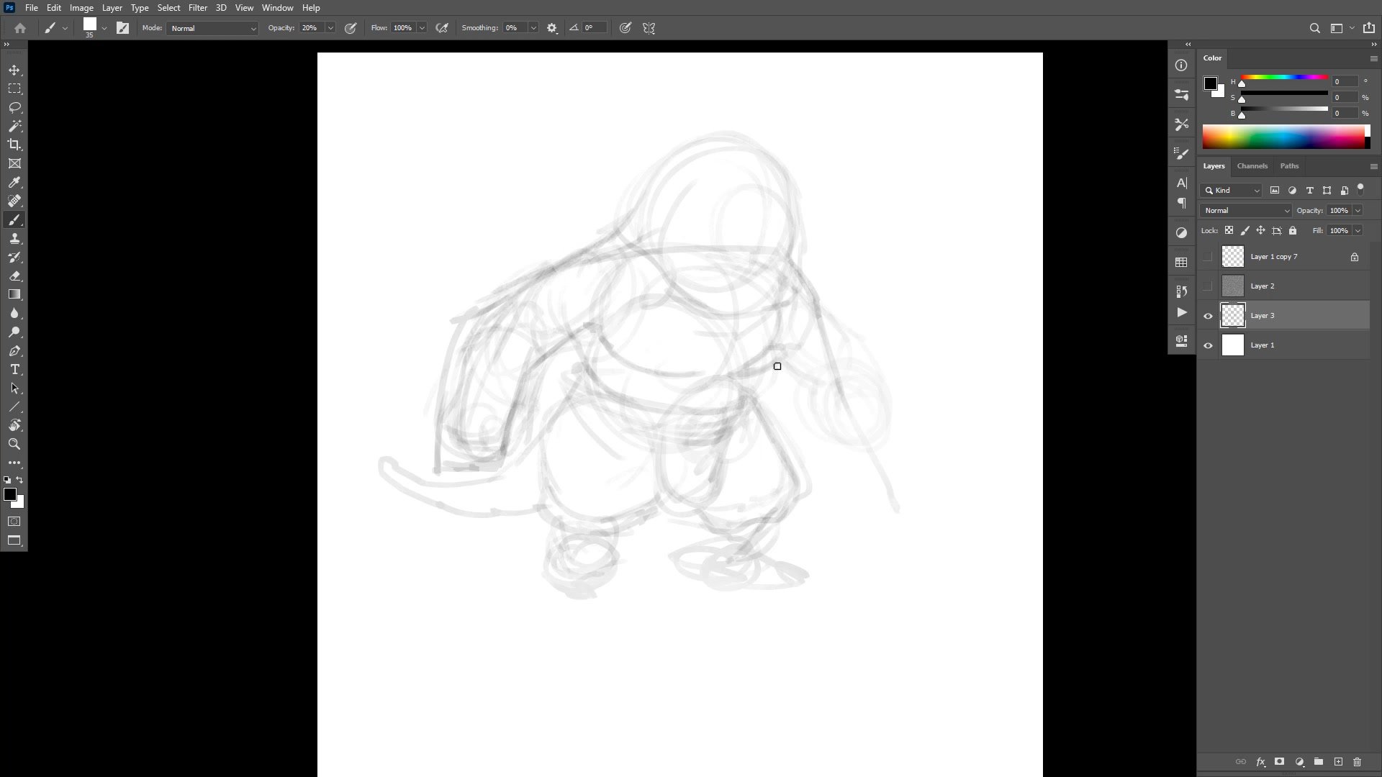This screenshot has width=1382, height=777.
Task: Select the Horizontal Type tool
Action: (x=14, y=369)
